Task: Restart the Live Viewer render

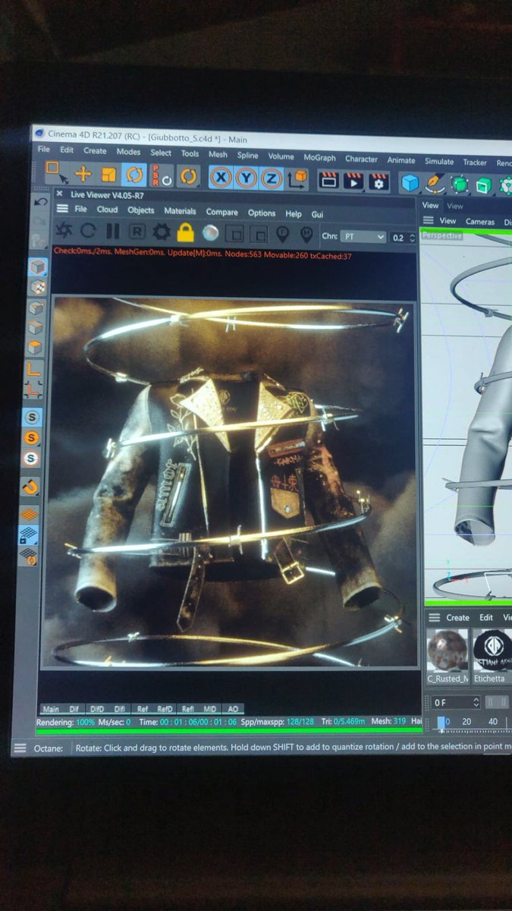Action: pos(89,231)
